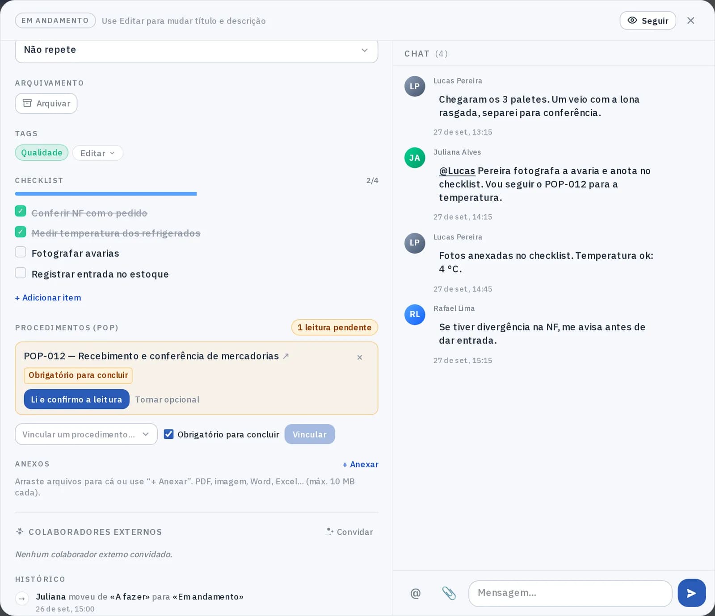This screenshot has width=715, height=616.
Task: Click the Seguir button
Action: click(x=648, y=21)
